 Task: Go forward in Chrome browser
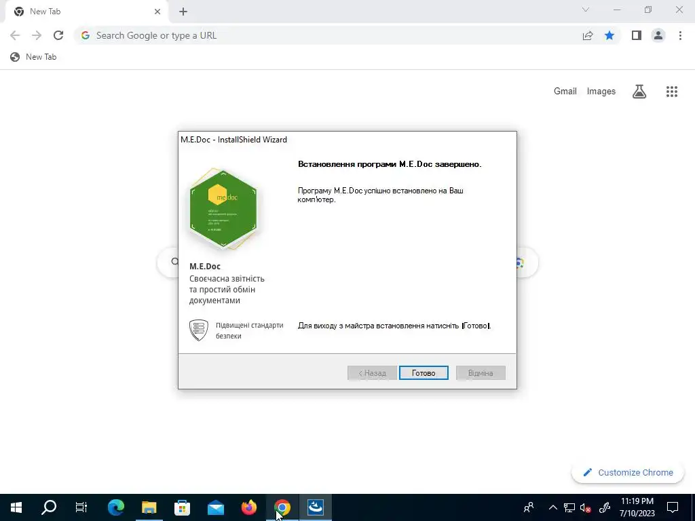point(37,35)
